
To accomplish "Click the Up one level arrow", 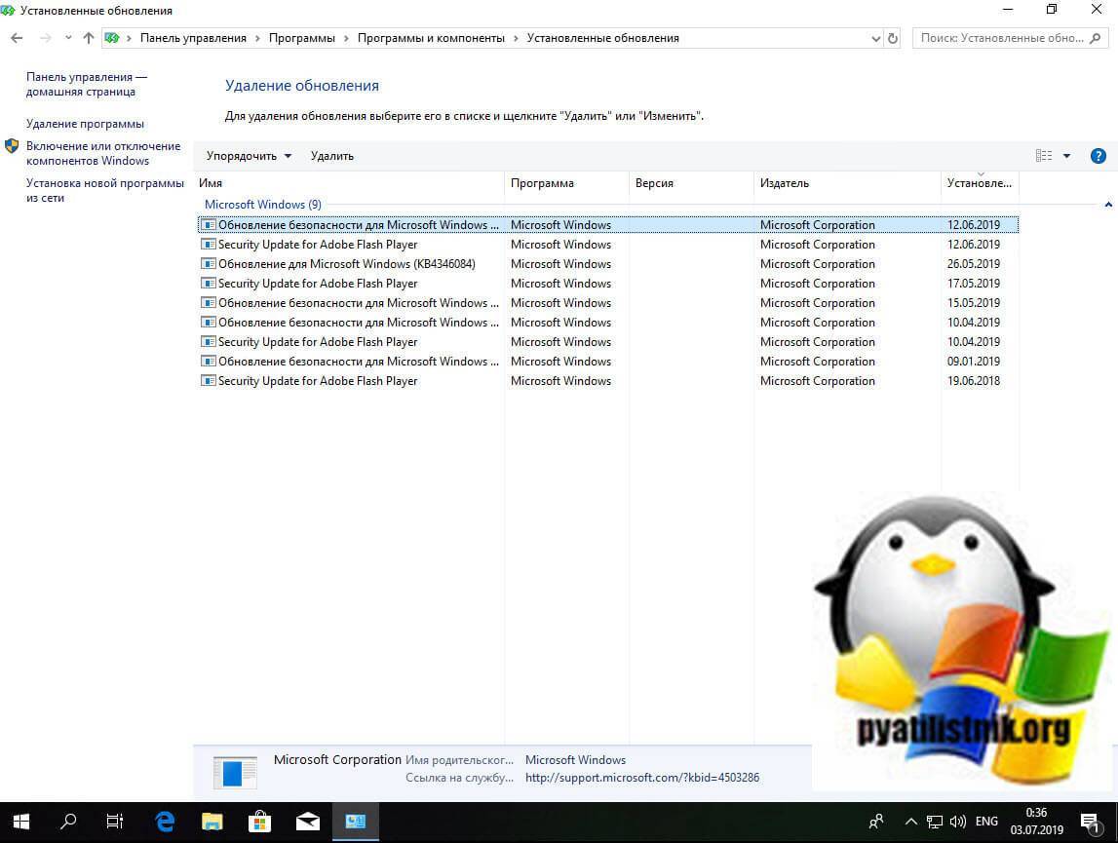I will [89, 38].
